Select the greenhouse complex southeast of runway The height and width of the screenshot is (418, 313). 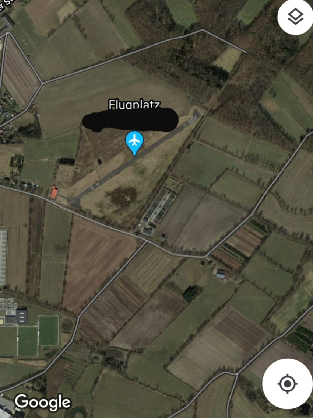click(x=159, y=205)
